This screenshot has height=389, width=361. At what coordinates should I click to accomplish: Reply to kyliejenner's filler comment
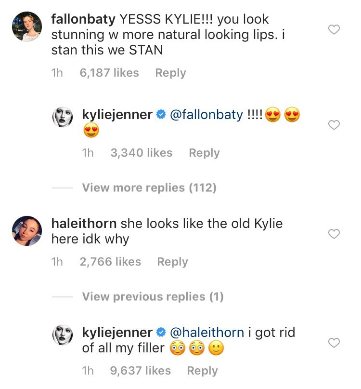(202, 371)
